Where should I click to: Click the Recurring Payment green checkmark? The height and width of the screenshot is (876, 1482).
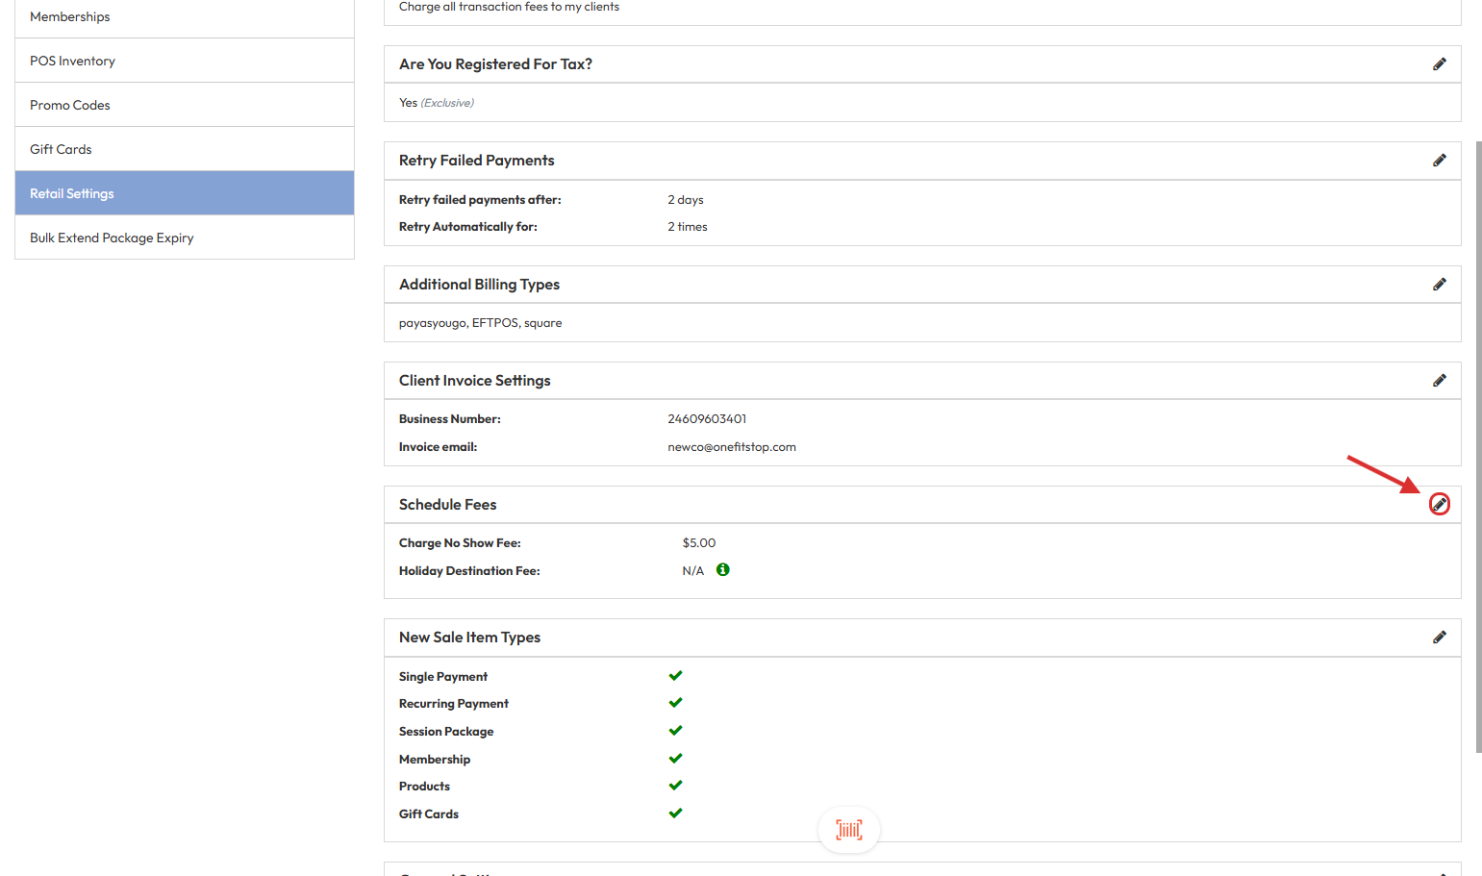[675, 703]
